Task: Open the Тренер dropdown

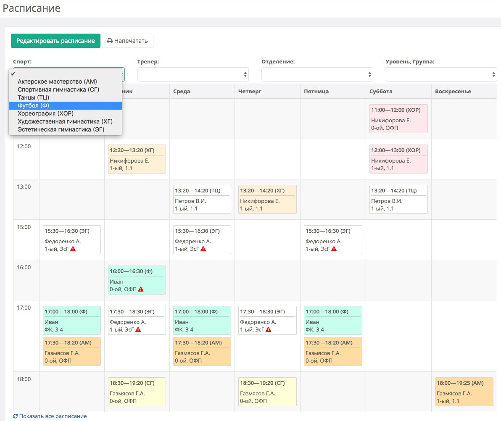Action: click(x=193, y=74)
